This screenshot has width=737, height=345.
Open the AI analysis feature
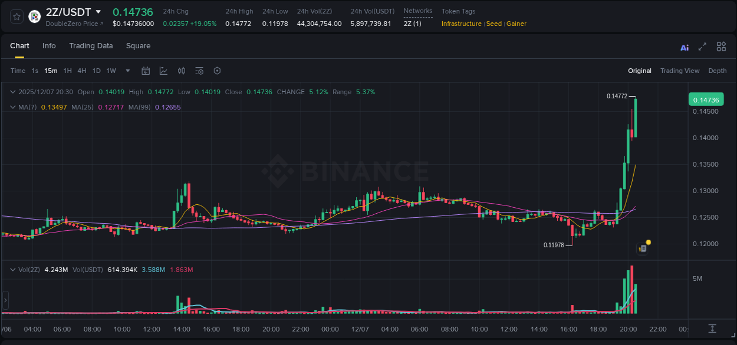click(x=684, y=47)
